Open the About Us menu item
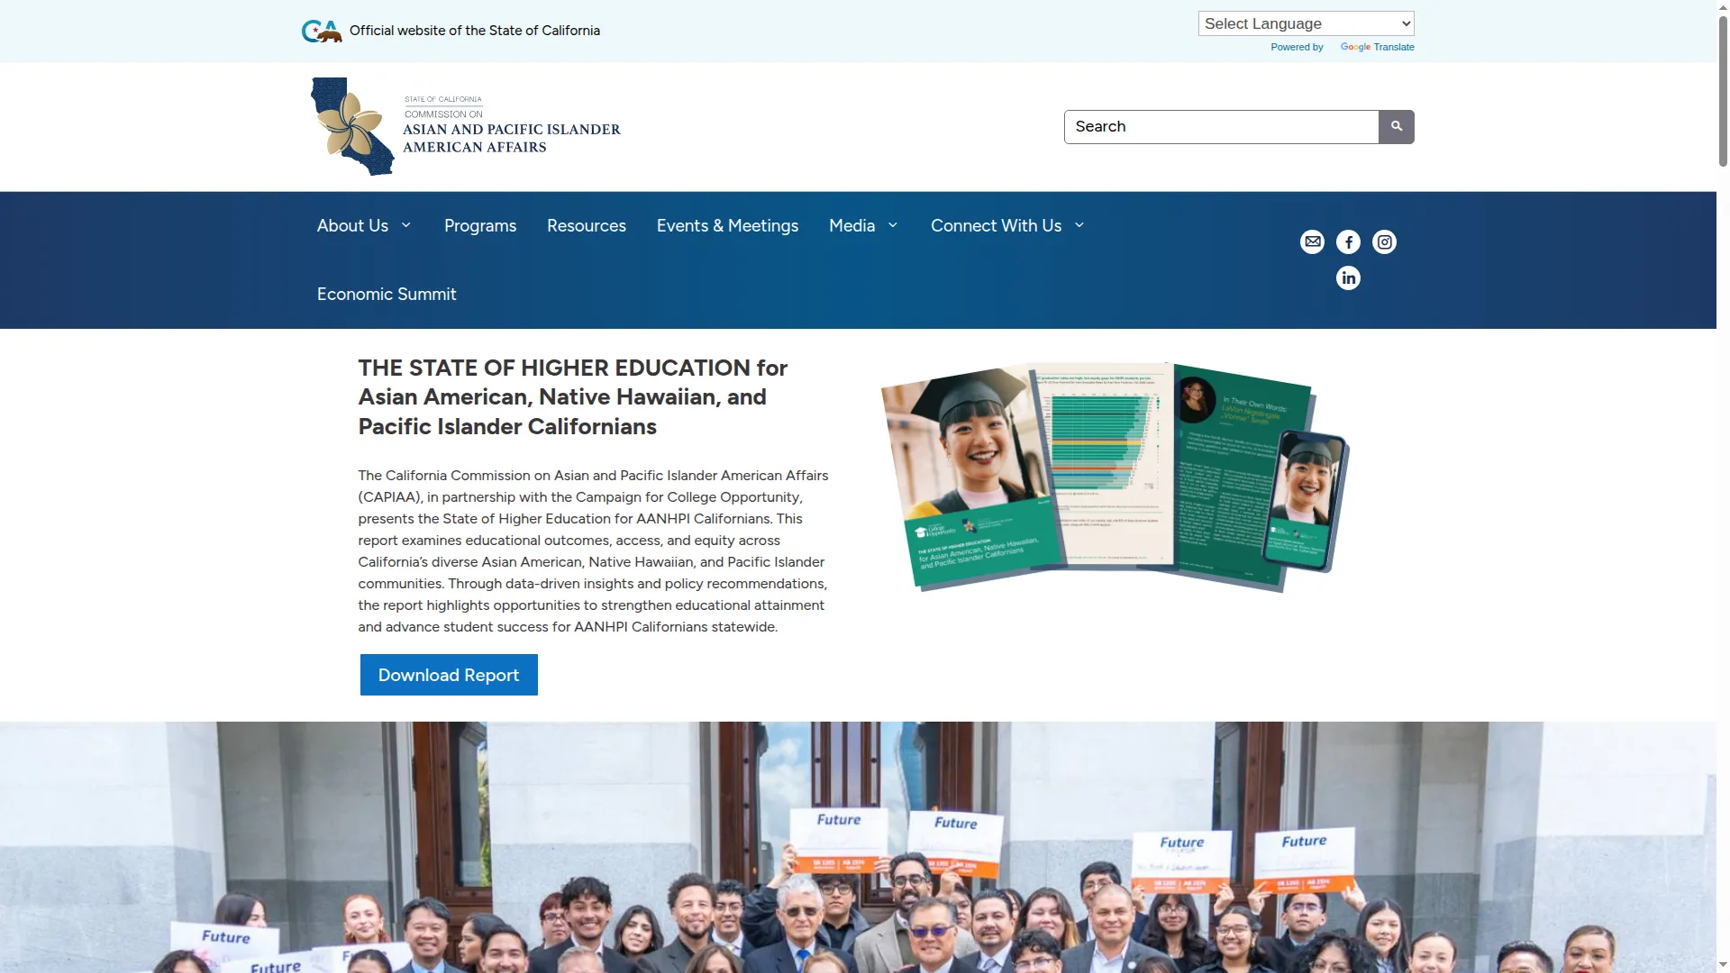1730x973 pixels. [352, 226]
